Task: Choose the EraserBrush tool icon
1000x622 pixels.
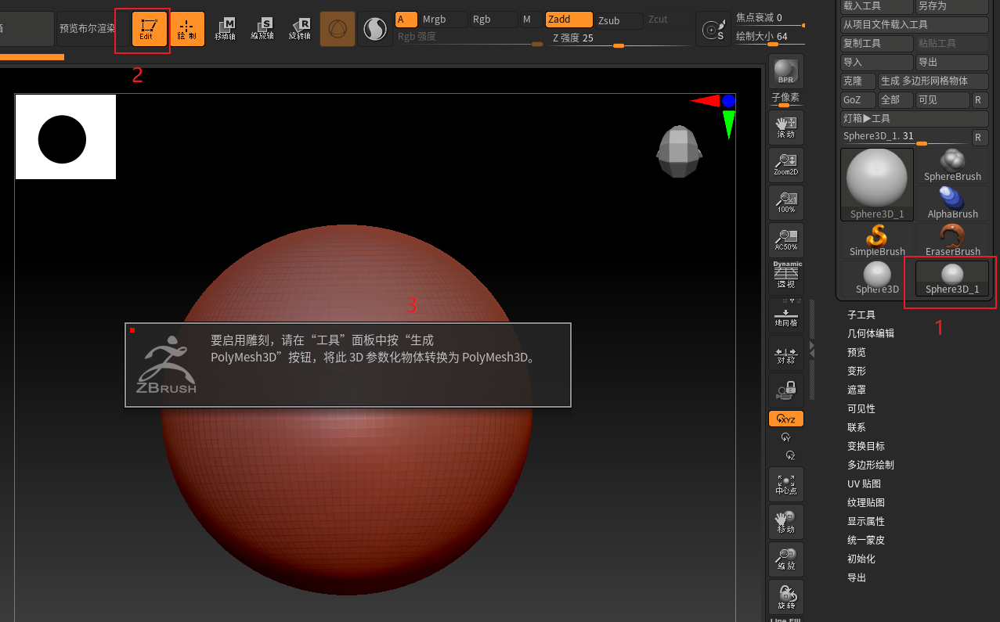Action: [952, 240]
